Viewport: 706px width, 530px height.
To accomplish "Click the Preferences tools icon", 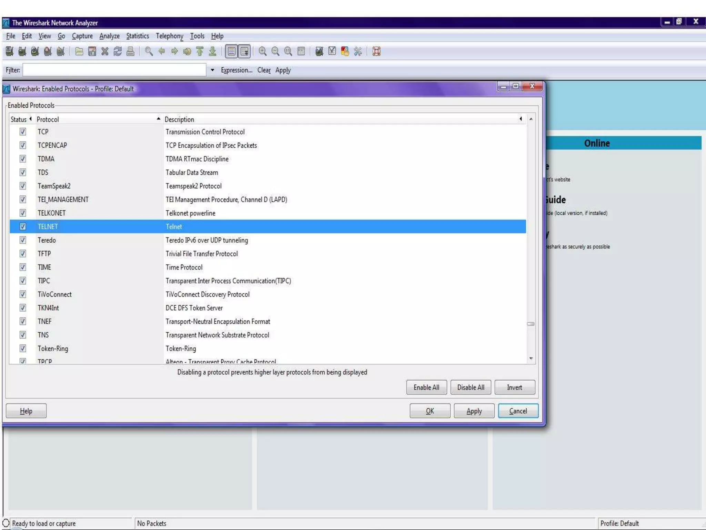I will pyautogui.click(x=358, y=52).
